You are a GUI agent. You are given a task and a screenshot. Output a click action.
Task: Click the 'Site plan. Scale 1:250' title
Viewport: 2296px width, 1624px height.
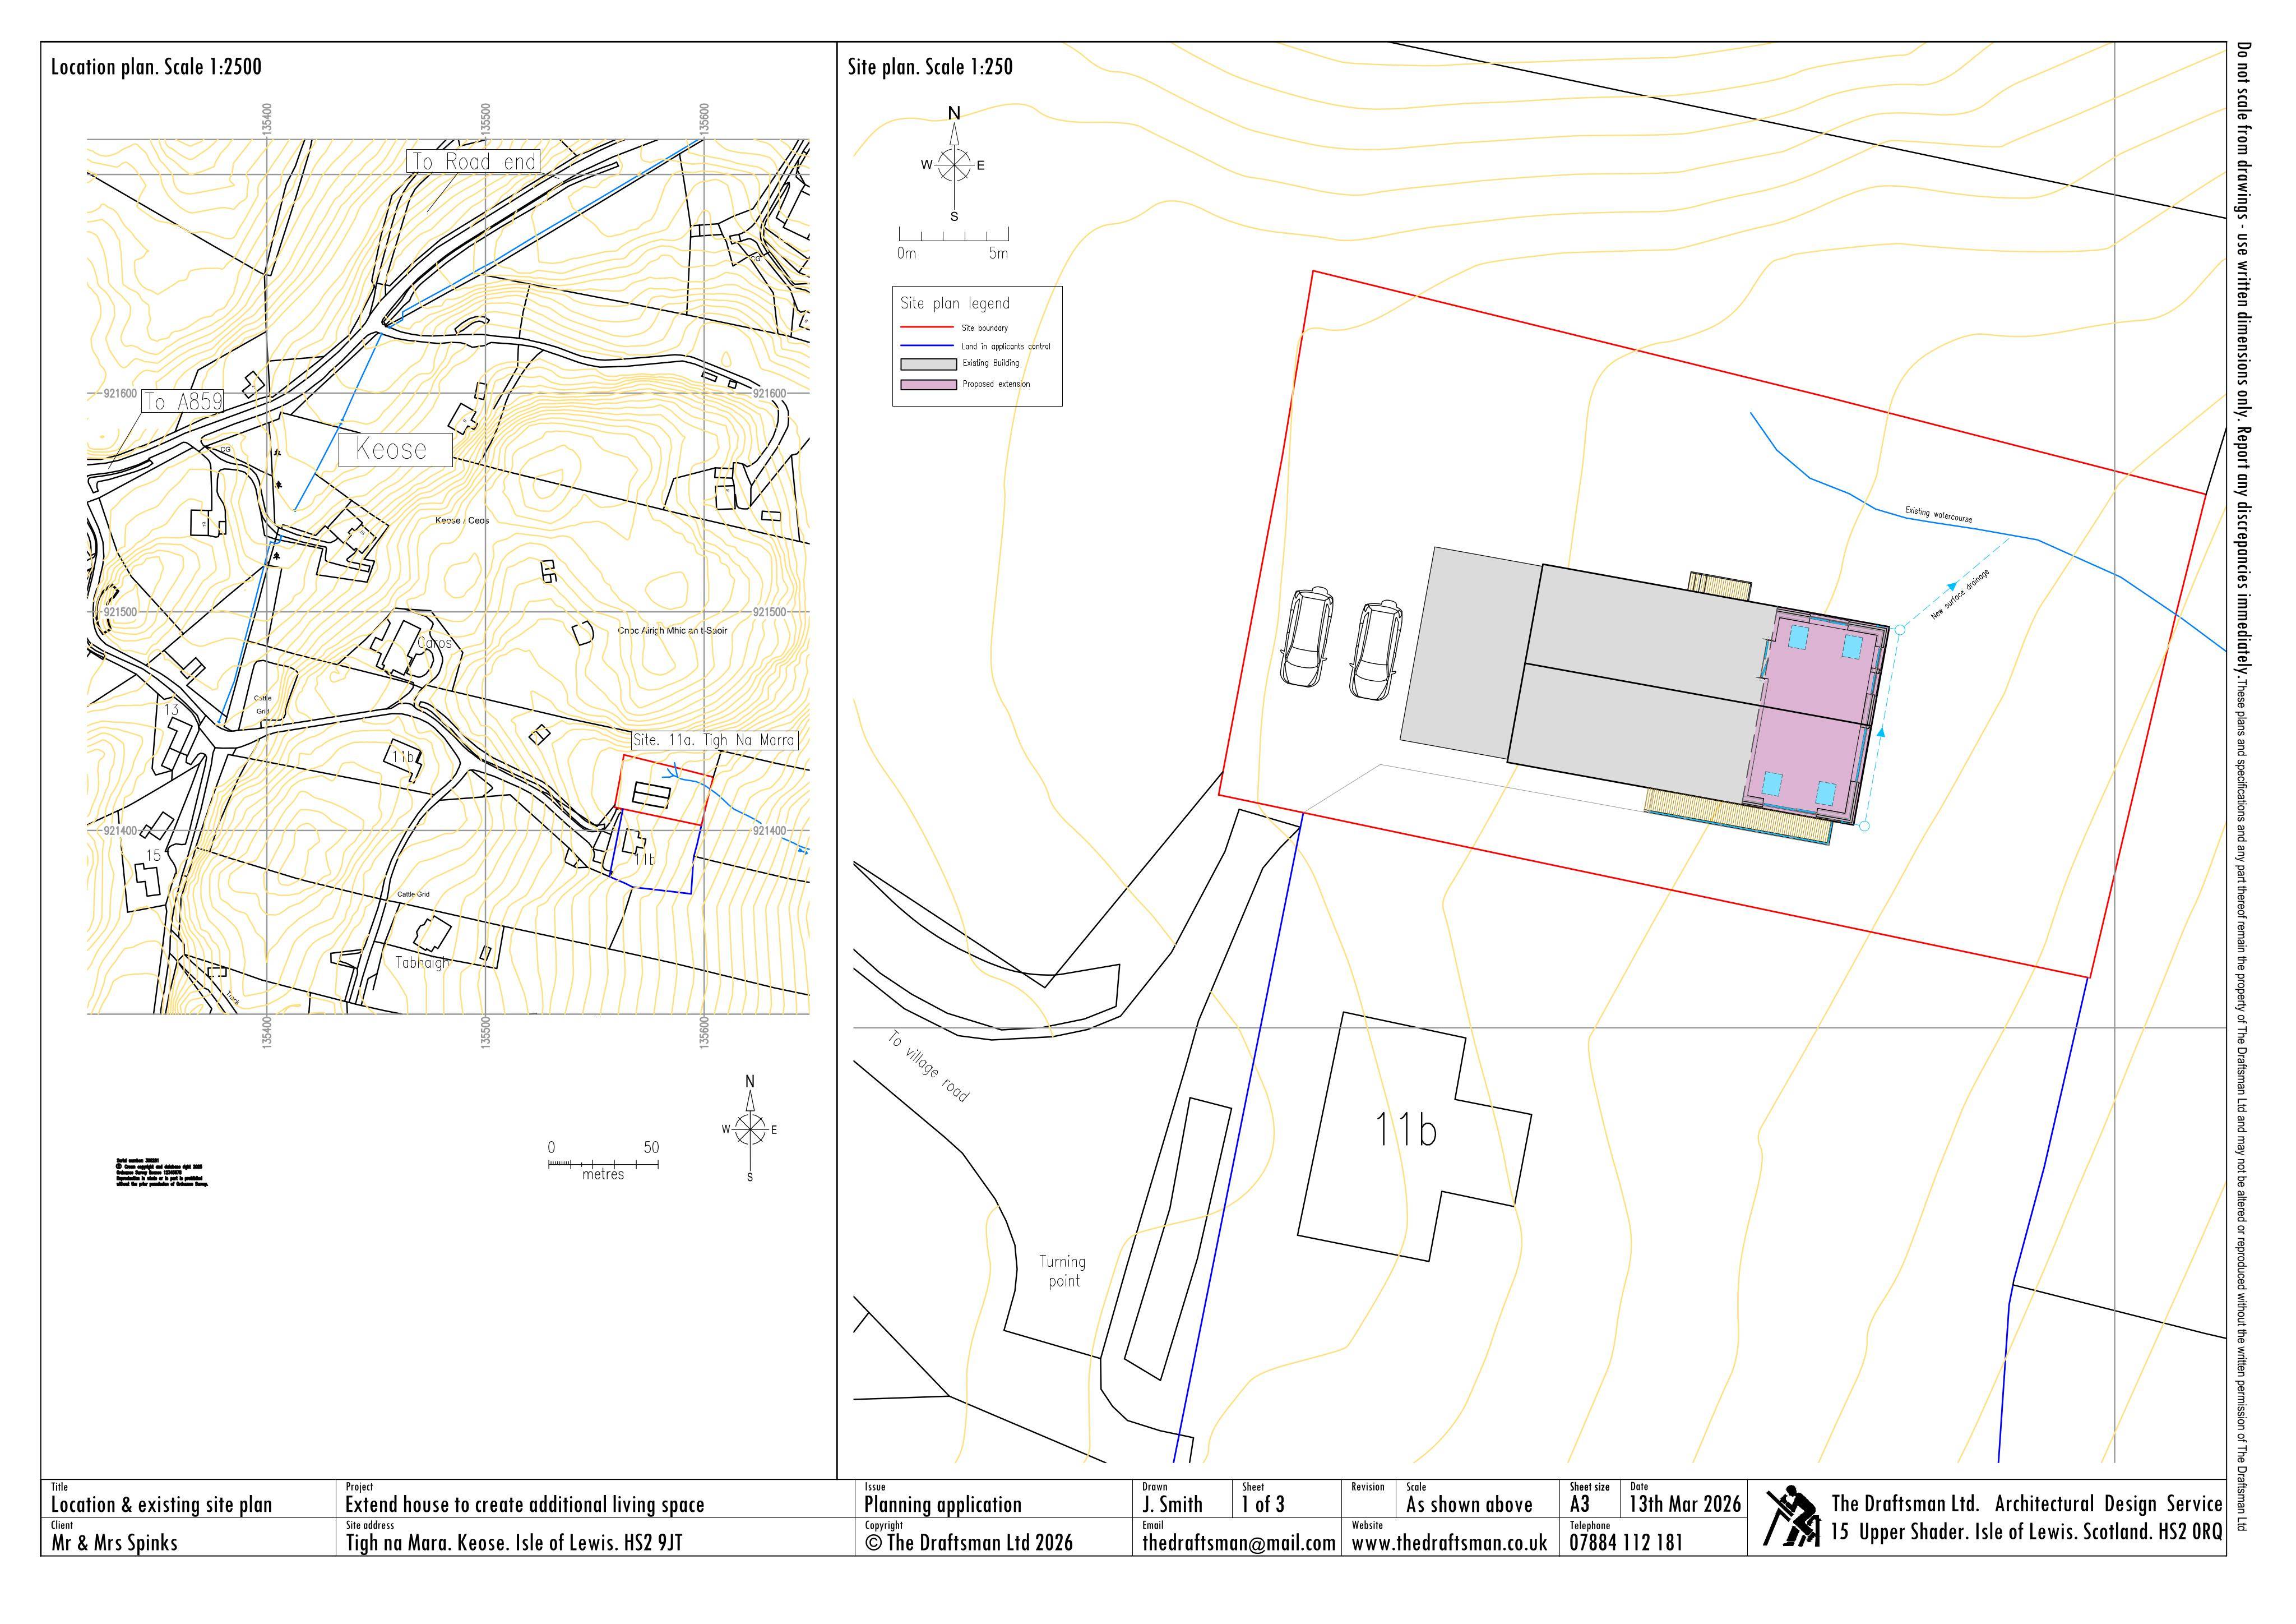[930, 67]
